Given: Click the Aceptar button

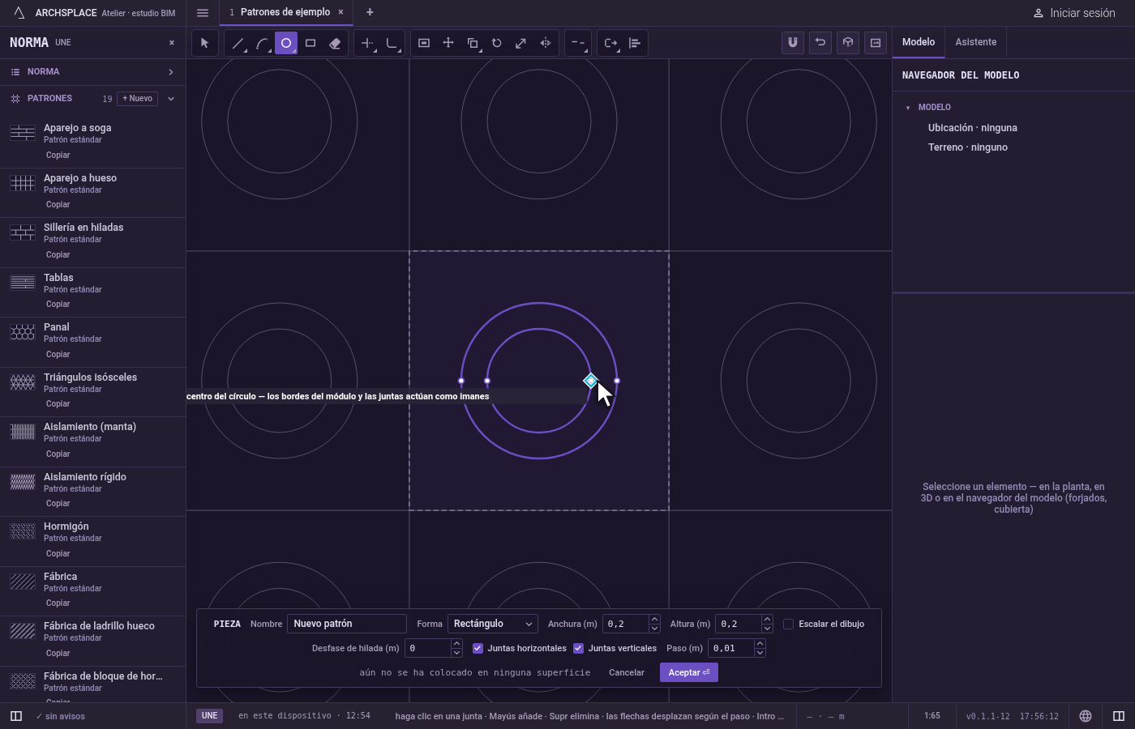Looking at the screenshot, I should [x=689, y=672].
